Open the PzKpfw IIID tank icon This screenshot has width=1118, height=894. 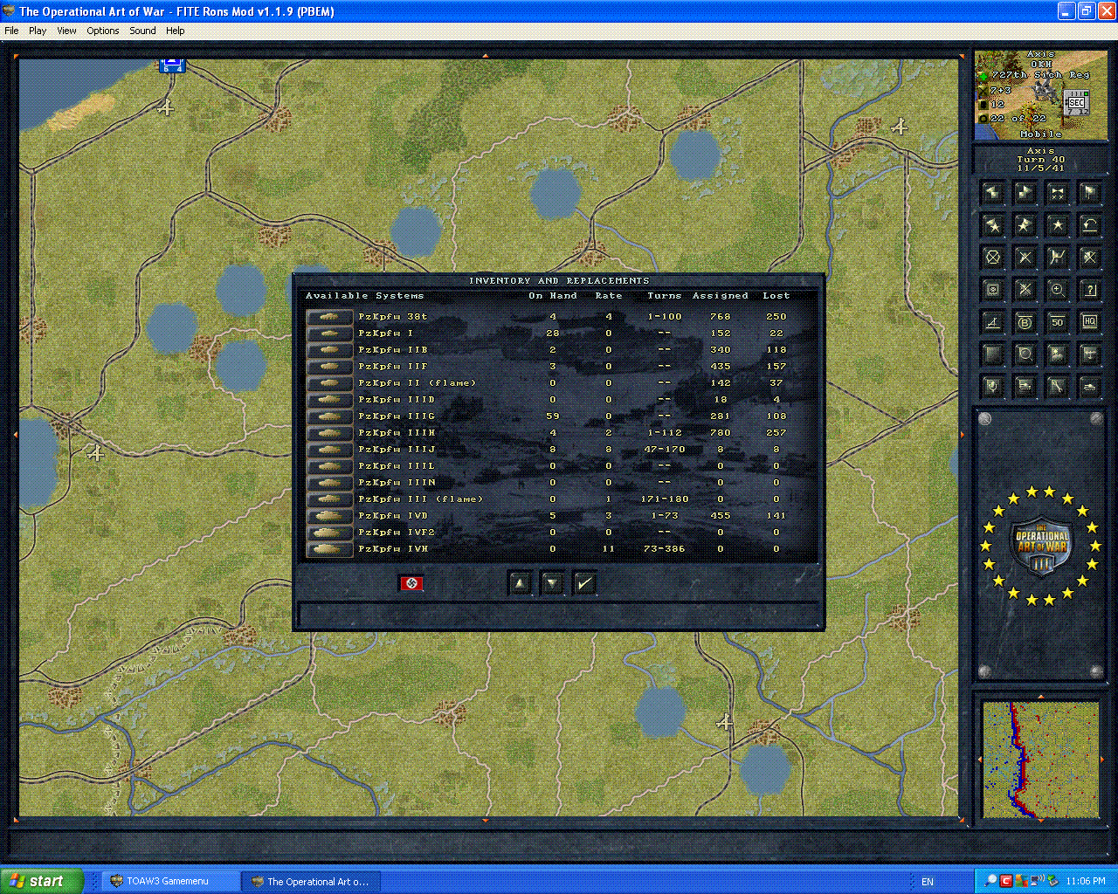329,400
